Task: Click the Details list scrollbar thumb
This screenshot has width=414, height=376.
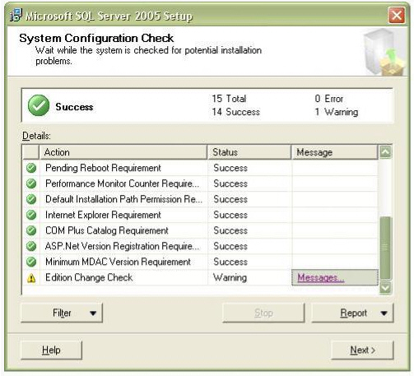Action: [x=385, y=248]
